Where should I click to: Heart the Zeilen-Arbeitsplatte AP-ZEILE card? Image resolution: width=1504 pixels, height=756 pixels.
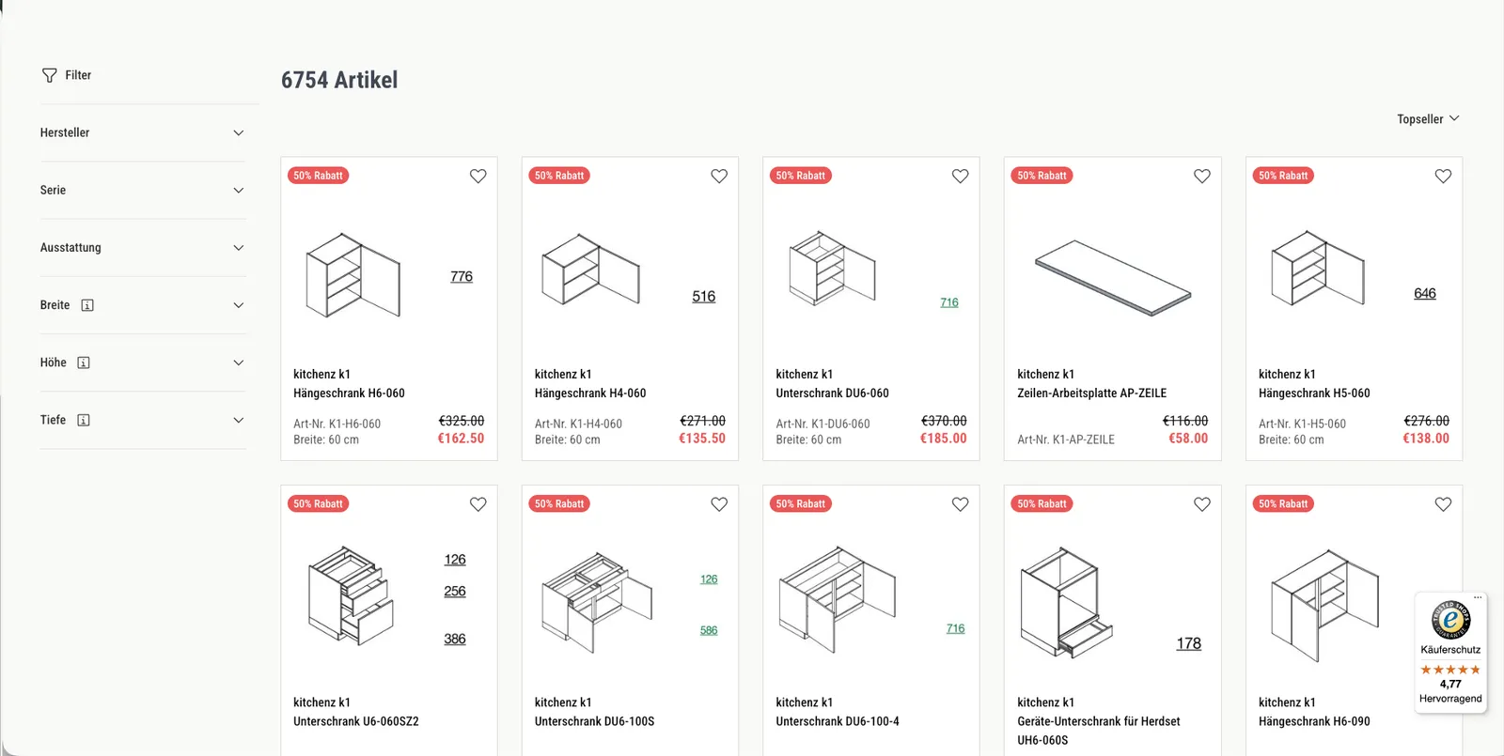(1201, 176)
